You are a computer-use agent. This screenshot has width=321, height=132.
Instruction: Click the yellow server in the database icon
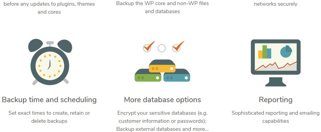click(x=162, y=66)
